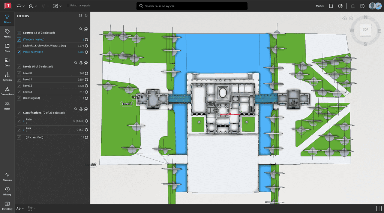Viewport: 384px width, 213px height.
Task: Uncheck the Palac na wyspie source checkbox
Action: (x=19, y=52)
